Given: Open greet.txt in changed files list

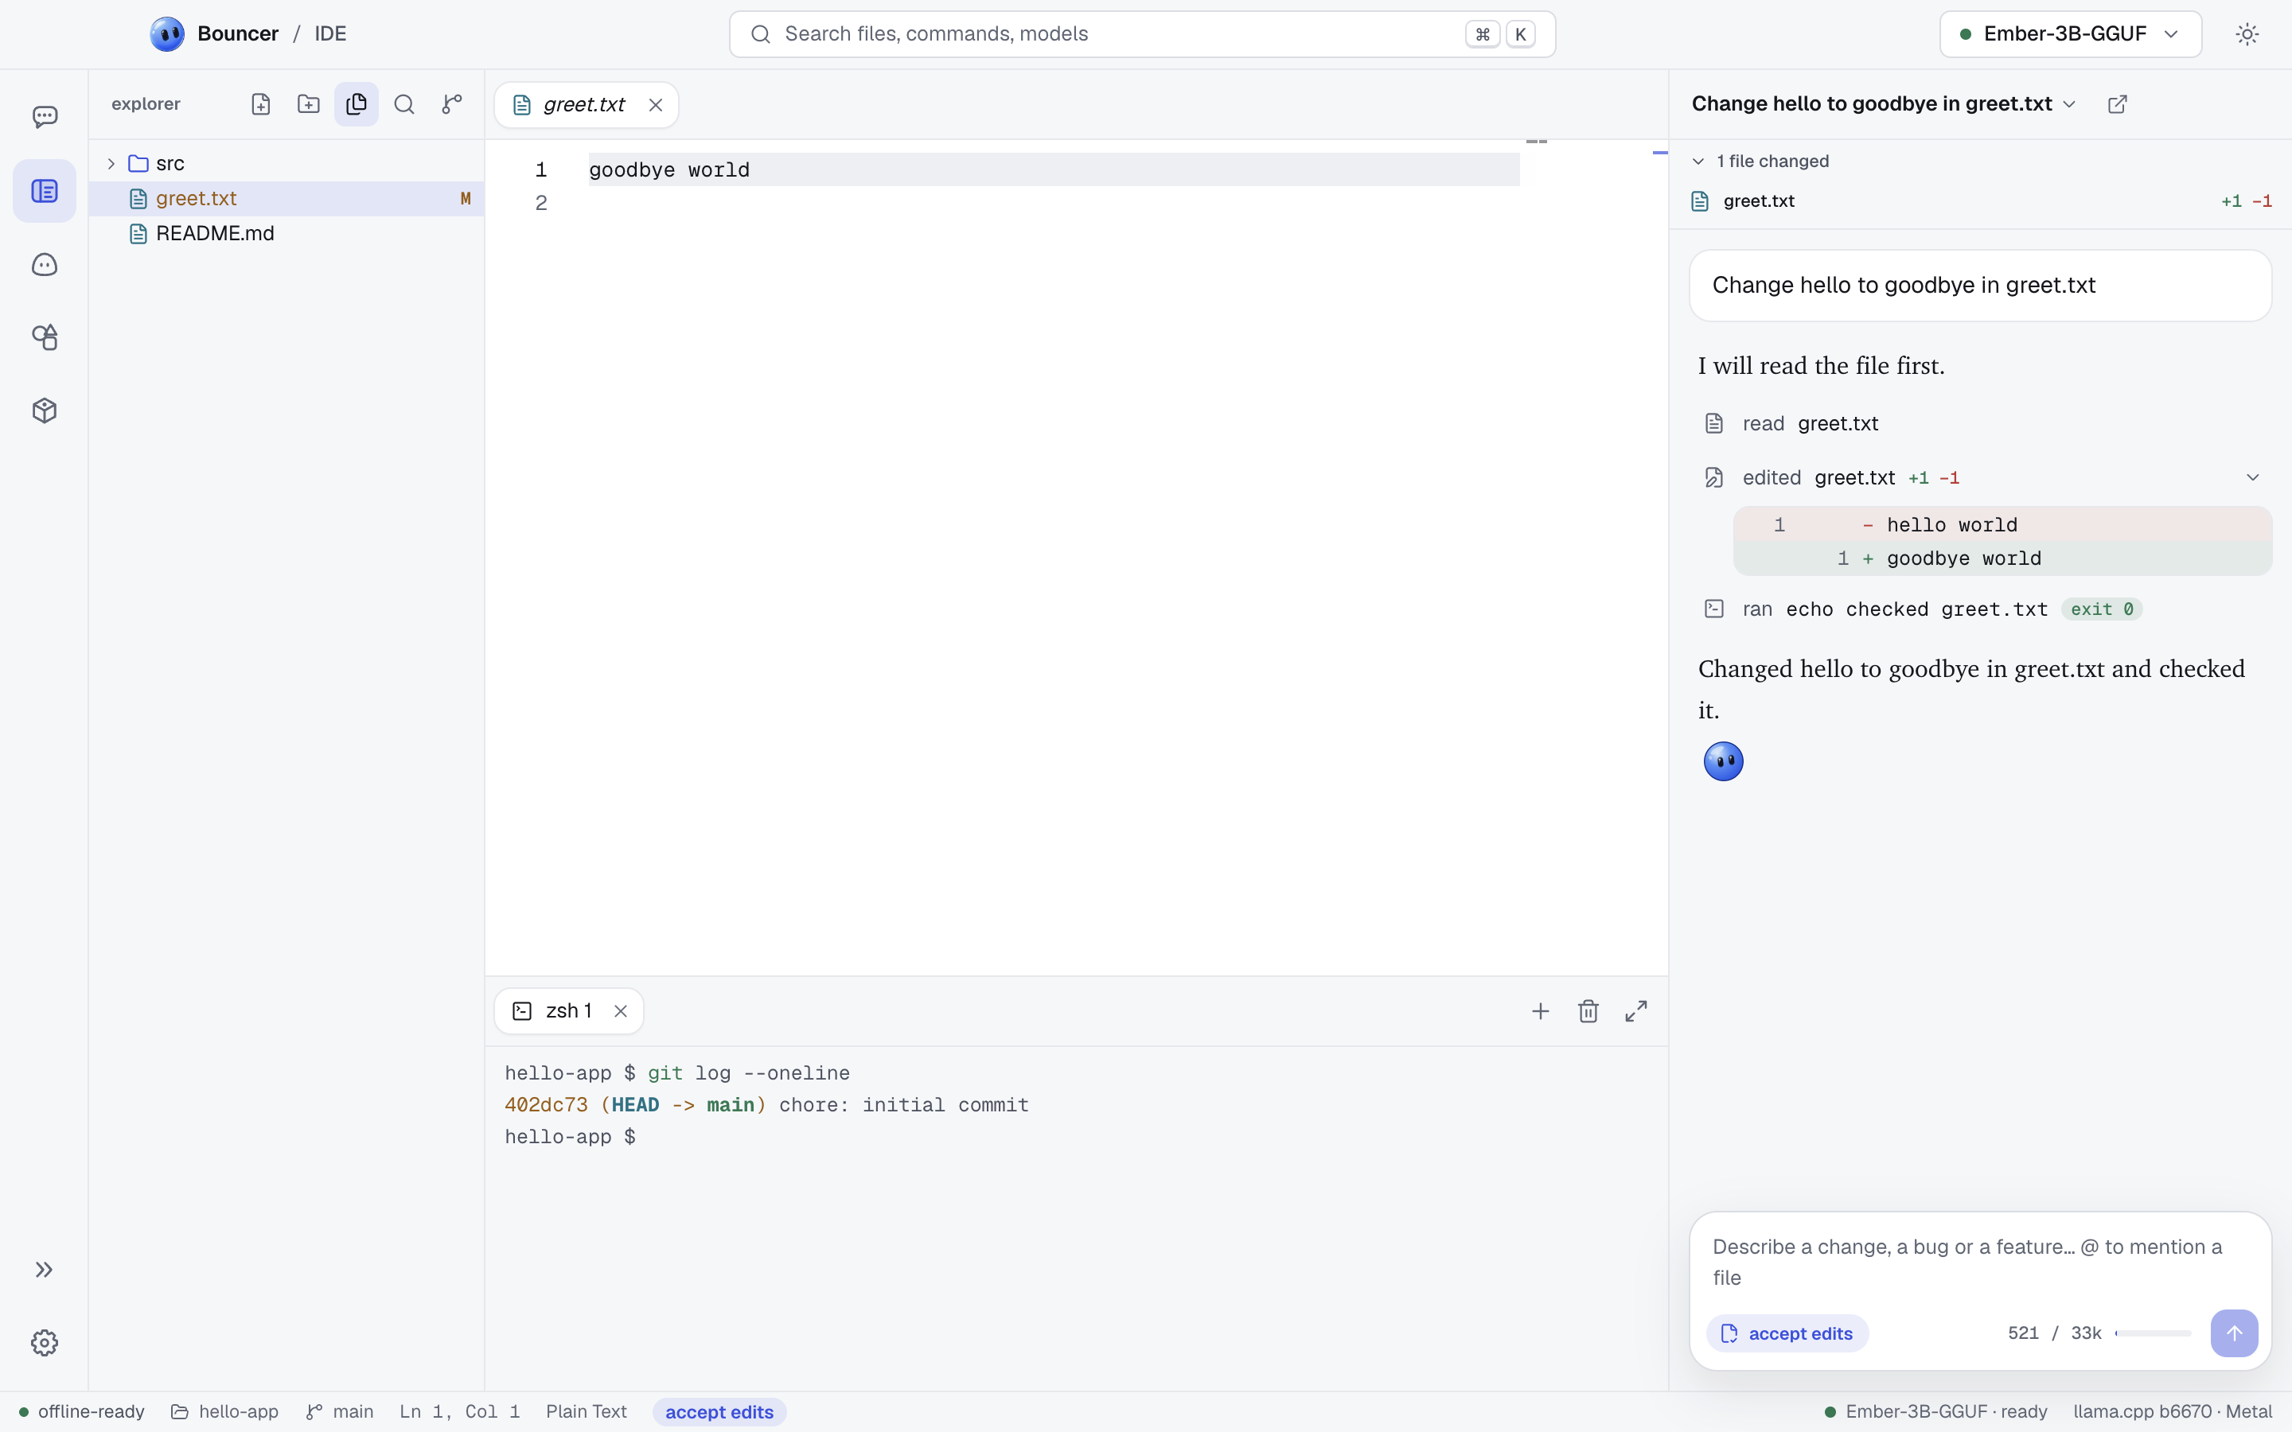Looking at the screenshot, I should [1980, 200].
